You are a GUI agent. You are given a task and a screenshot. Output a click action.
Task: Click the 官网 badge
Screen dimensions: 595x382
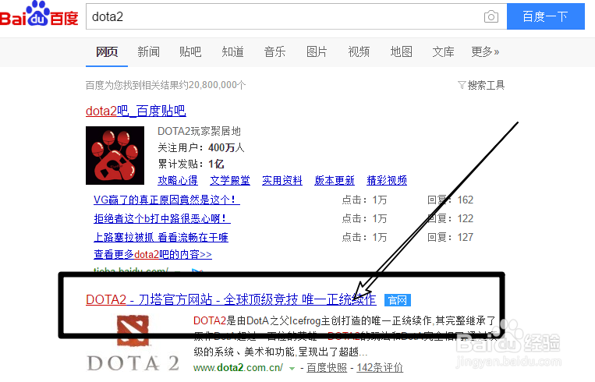397,300
